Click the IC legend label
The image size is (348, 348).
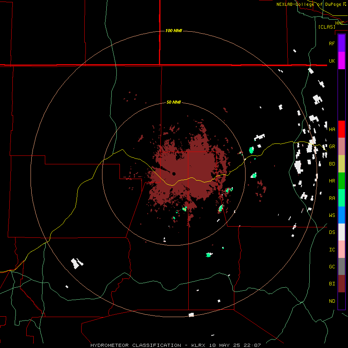click(x=332, y=250)
